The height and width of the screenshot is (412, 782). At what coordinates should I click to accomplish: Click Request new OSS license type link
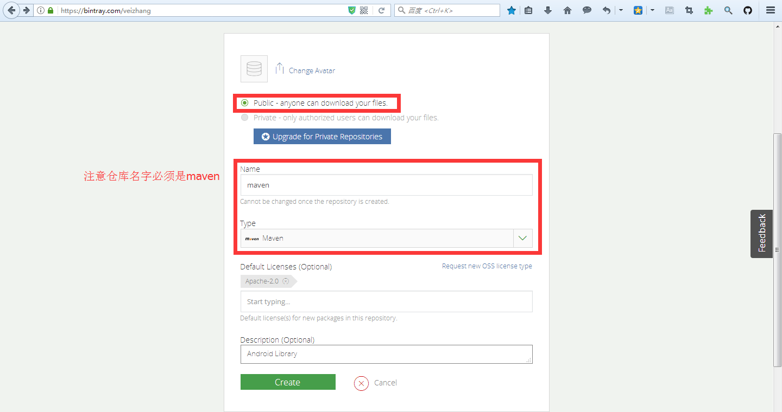click(x=487, y=266)
